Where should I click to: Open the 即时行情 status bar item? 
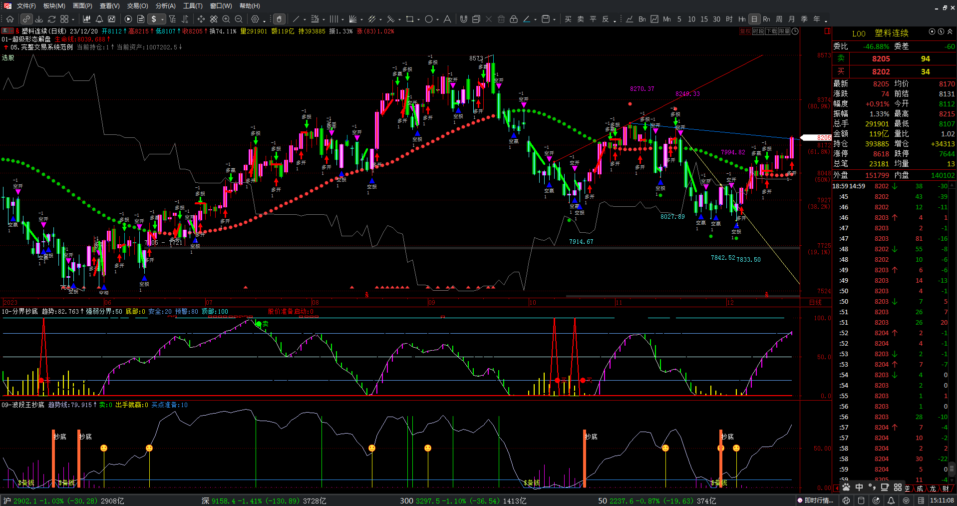coord(816,501)
